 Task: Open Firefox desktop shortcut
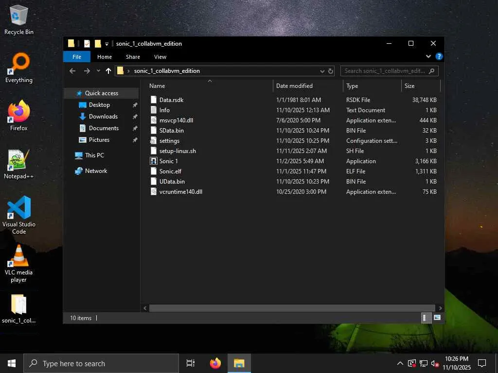[x=19, y=116]
